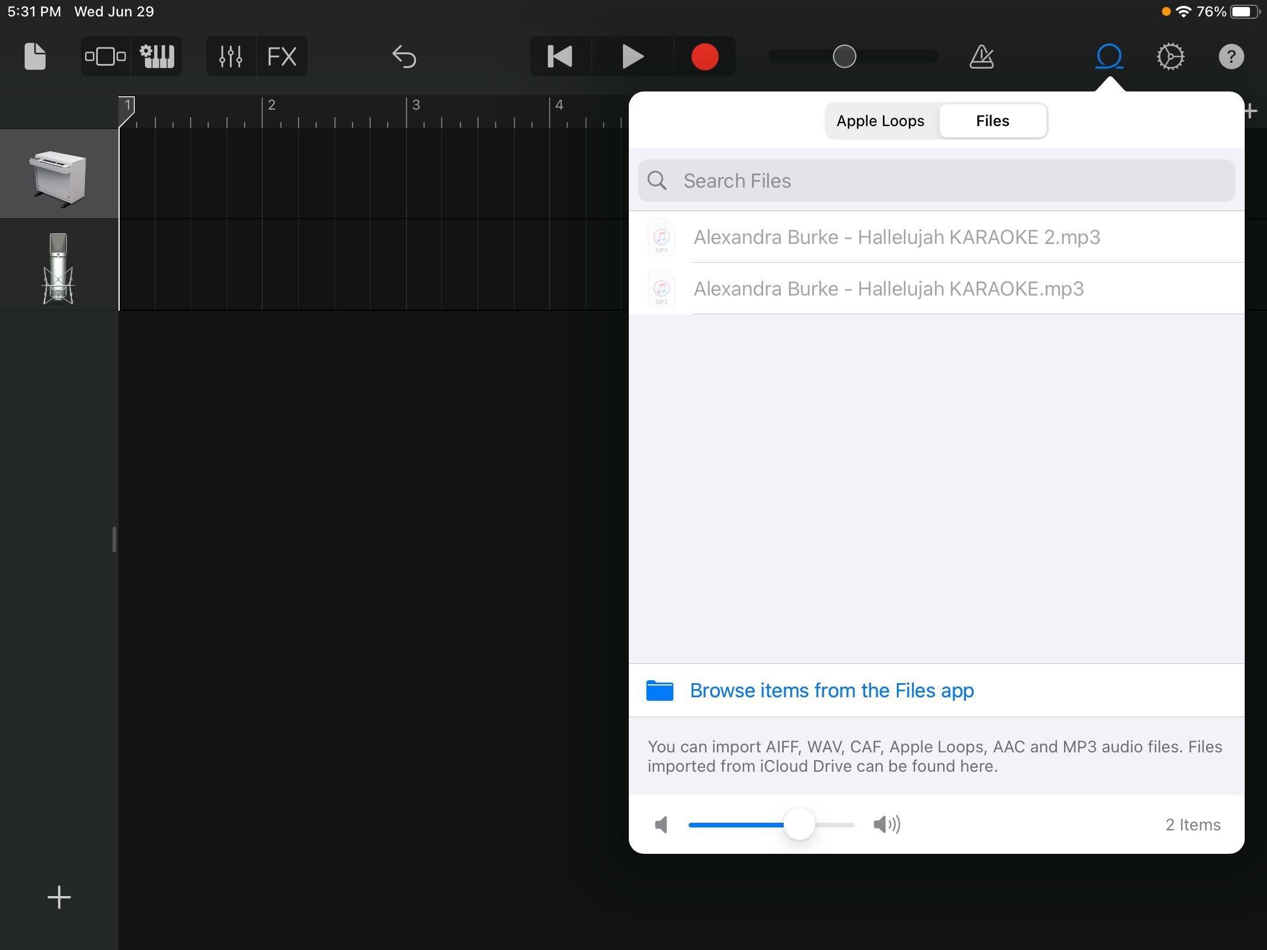Switch to the Files tab
Screen dimensions: 1267x950
tap(992, 121)
